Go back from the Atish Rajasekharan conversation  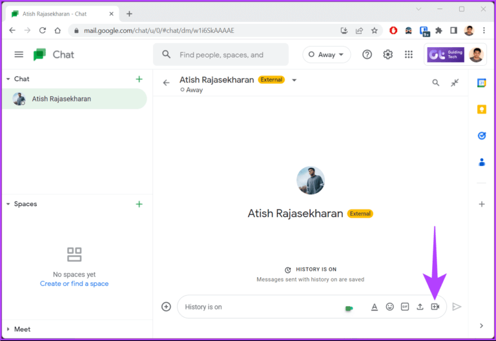(167, 83)
